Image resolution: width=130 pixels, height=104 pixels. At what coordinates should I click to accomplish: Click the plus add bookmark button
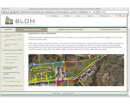[x=11, y=12]
